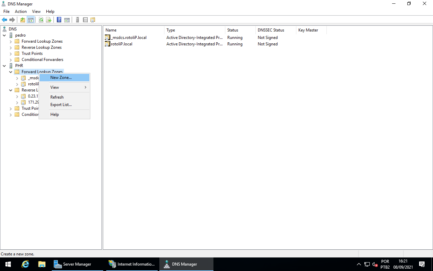Open the Action menu

[x=21, y=12]
